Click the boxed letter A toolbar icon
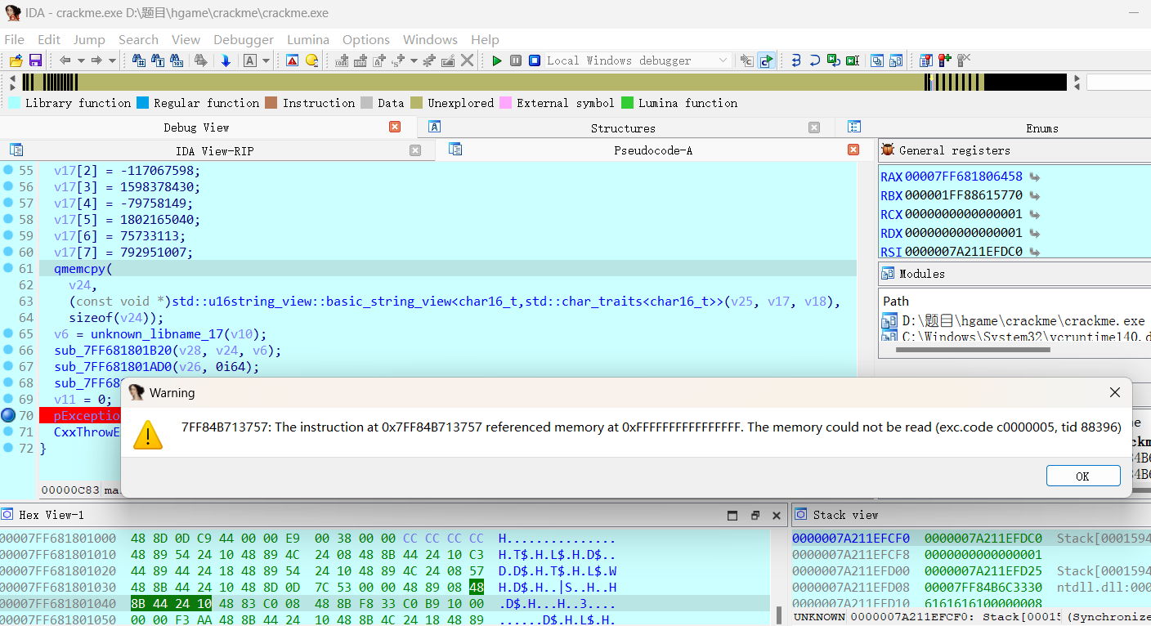The height and width of the screenshot is (626, 1151). [250, 60]
